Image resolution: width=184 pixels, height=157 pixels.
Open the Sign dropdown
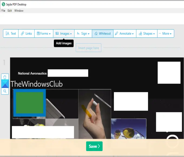coord(83,34)
